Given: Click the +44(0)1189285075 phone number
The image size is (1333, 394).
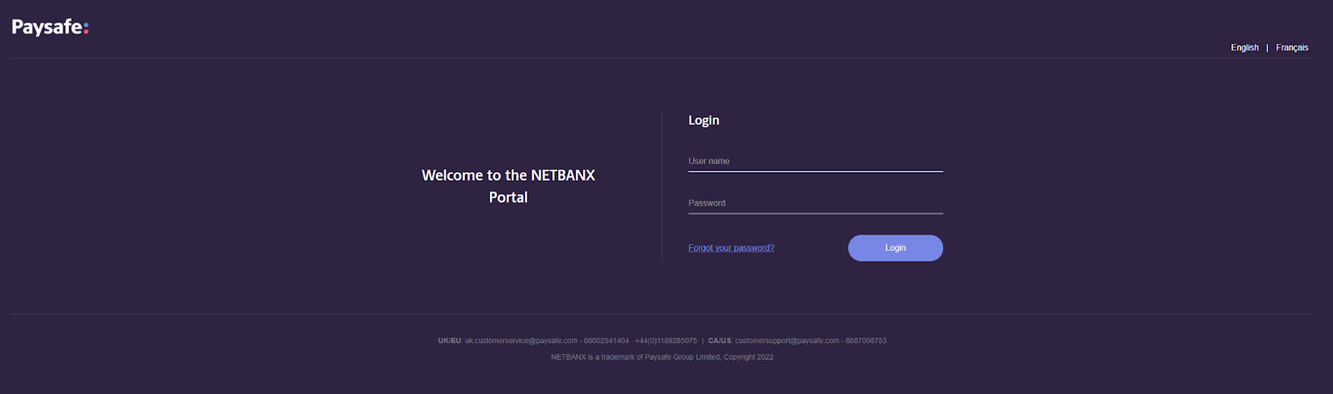Looking at the screenshot, I should coord(666,341).
